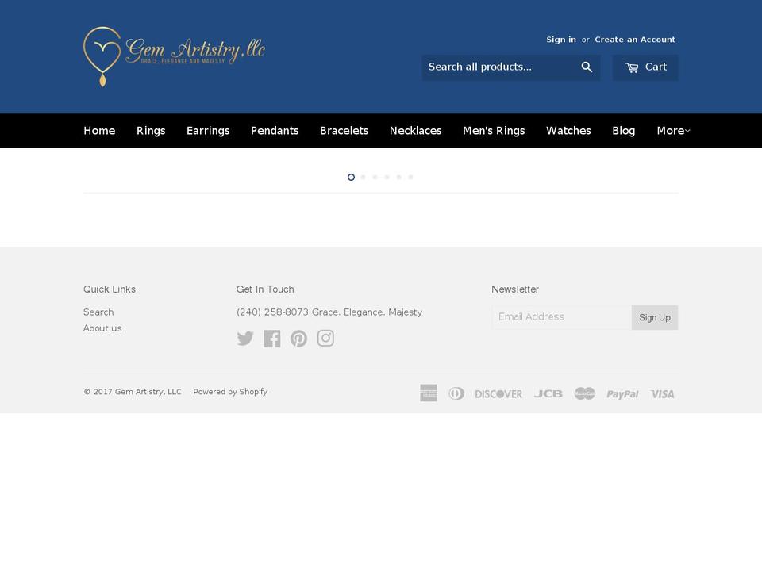The width and height of the screenshot is (762, 571).
Task: Click the PayPal payment icon
Action: (x=622, y=393)
